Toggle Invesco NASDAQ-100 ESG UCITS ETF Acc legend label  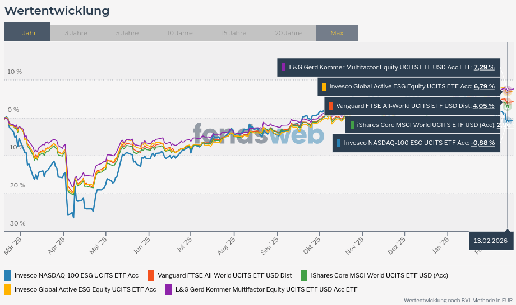[x=76, y=275]
